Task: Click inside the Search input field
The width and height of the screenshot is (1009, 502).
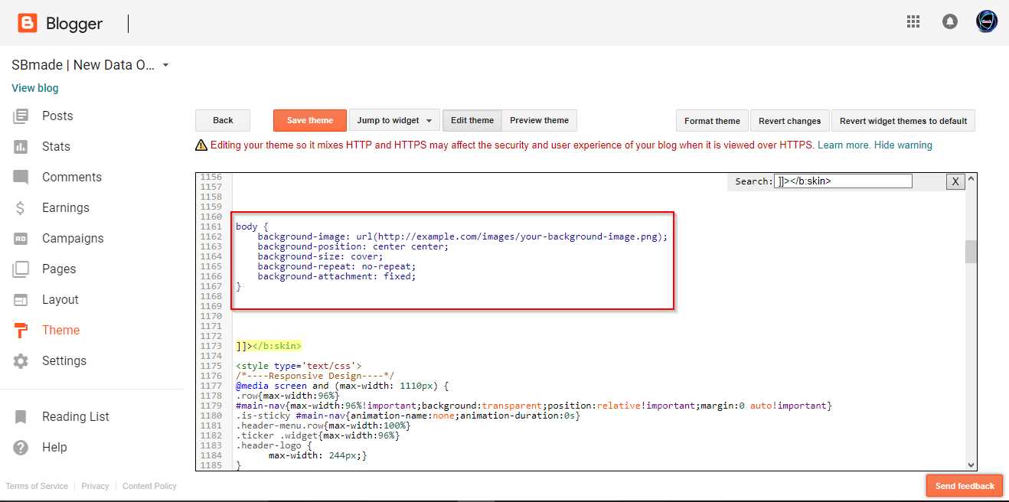Action: [842, 181]
